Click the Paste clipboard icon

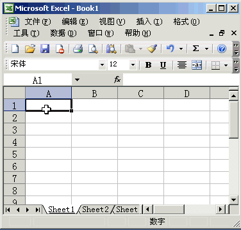(130, 49)
